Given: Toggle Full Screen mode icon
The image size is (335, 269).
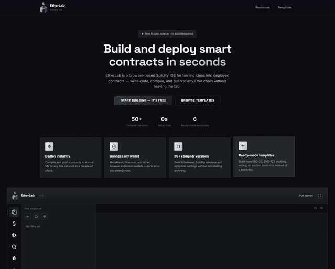Looking at the screenshot, I should [319, 196].
